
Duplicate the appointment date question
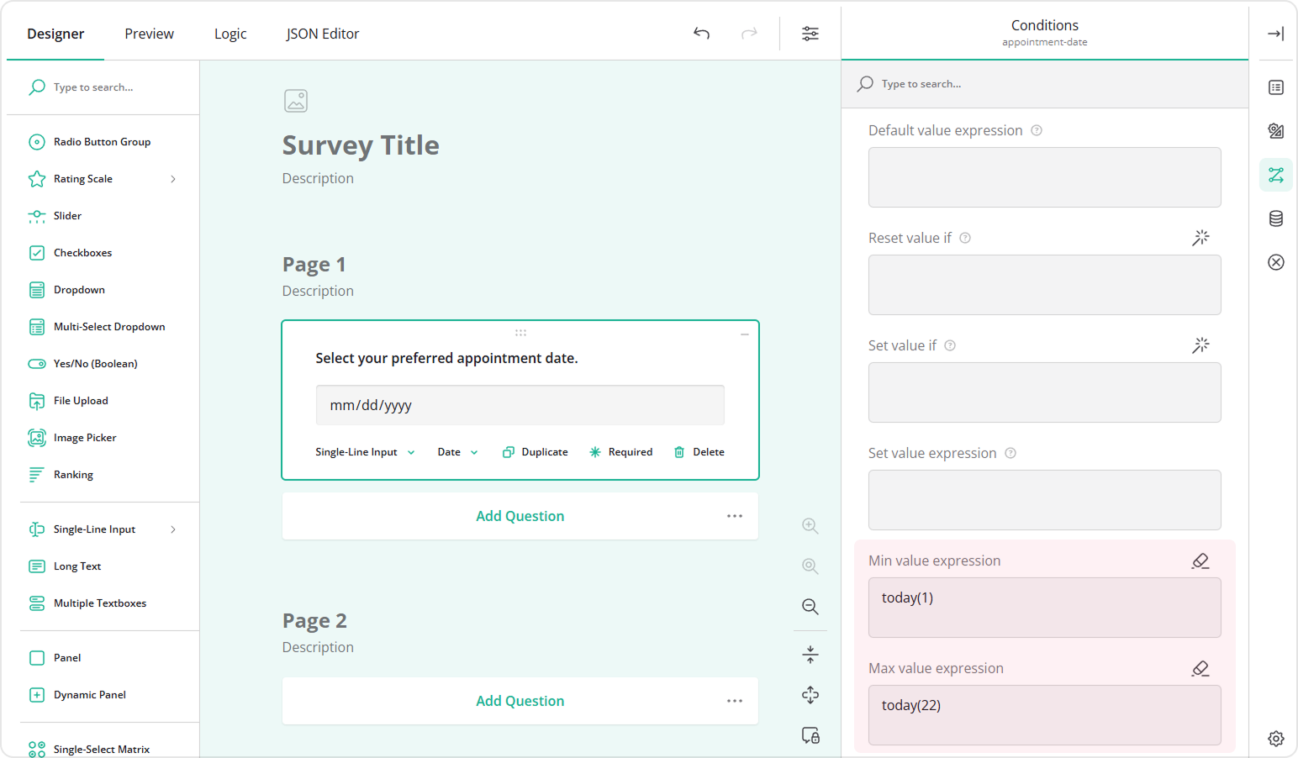click(535, 451)
